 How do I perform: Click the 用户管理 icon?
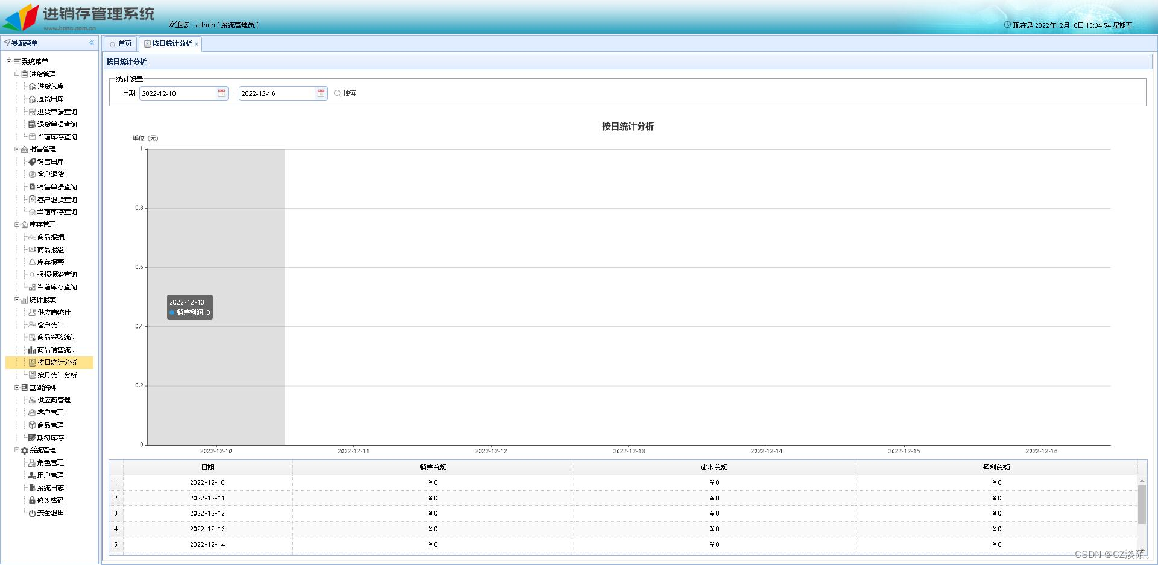pos(33,475)
